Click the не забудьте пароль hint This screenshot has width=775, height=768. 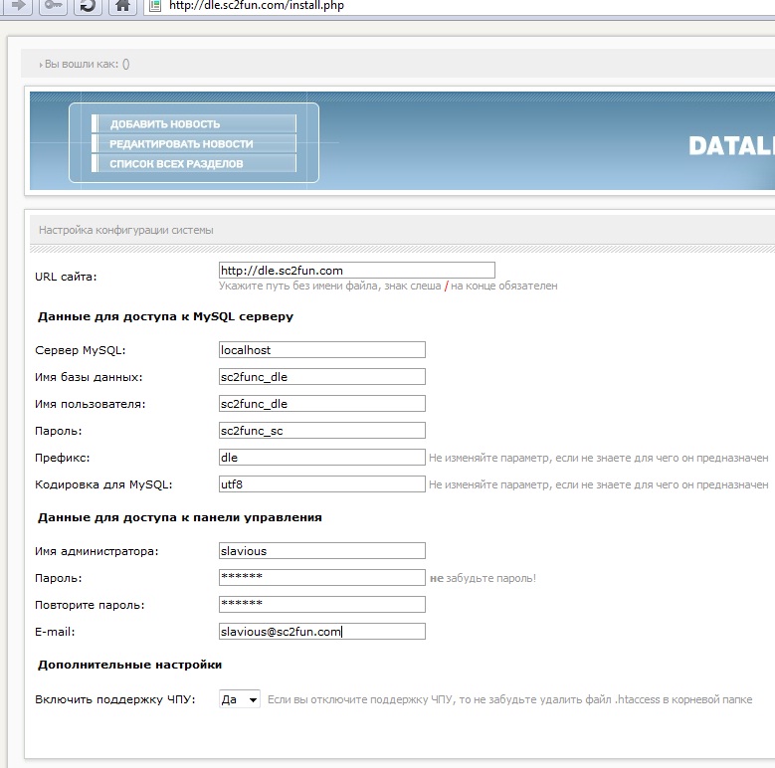point(483,578)
